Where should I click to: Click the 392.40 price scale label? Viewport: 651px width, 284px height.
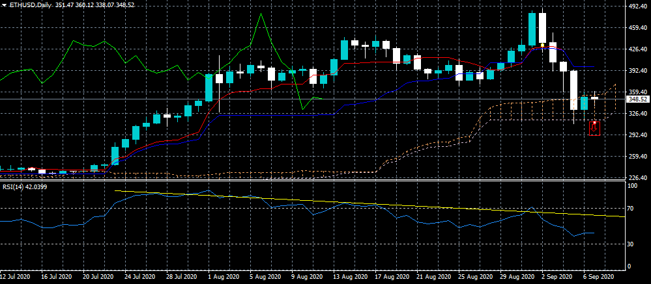pyautogui.click(x=636, y=70)
